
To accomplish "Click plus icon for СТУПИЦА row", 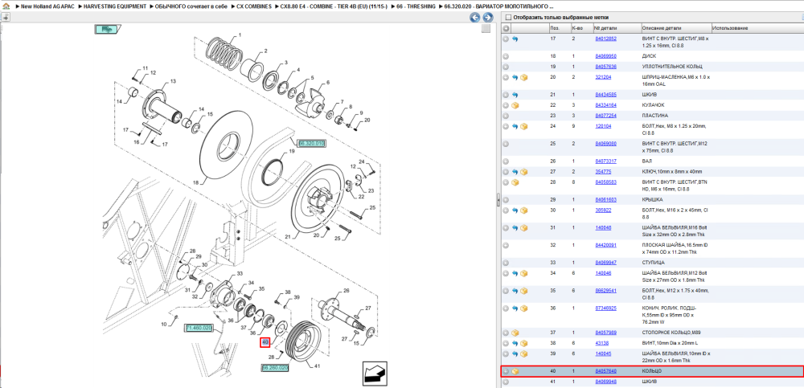I will [x=506, y=263].
